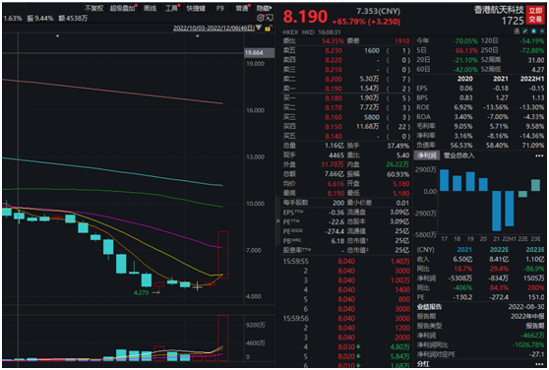Click the F9 toolbar item

coord(219,8)
